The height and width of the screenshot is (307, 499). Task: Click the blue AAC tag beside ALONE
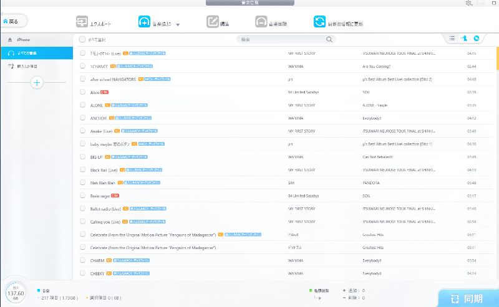[x=130, y=105]
